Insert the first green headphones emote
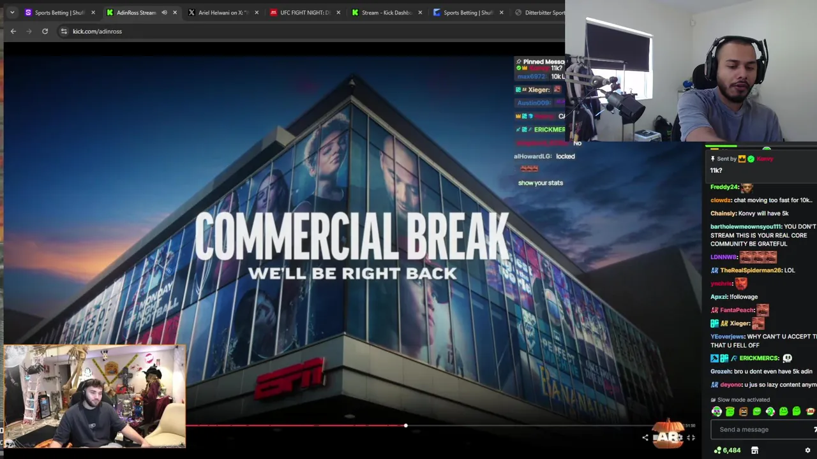 point(717,412)
